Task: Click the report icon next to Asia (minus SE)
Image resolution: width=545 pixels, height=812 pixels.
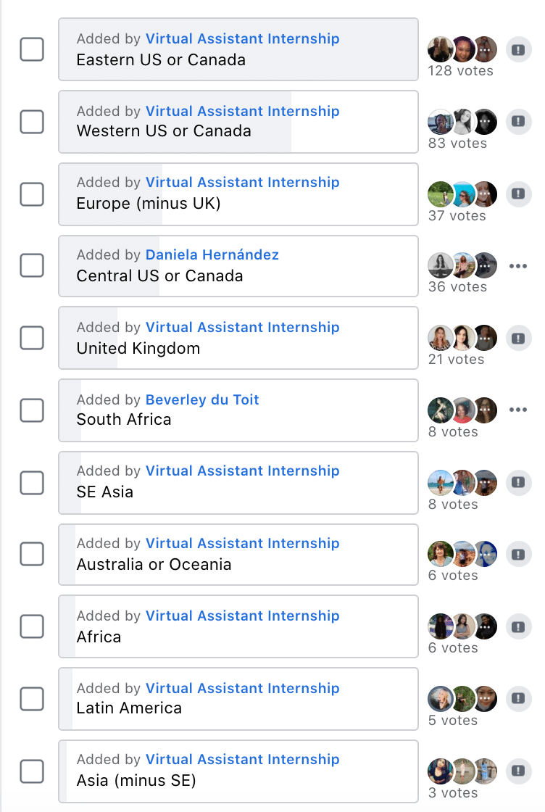Action: pyautogui.click(x=519, y=771)
